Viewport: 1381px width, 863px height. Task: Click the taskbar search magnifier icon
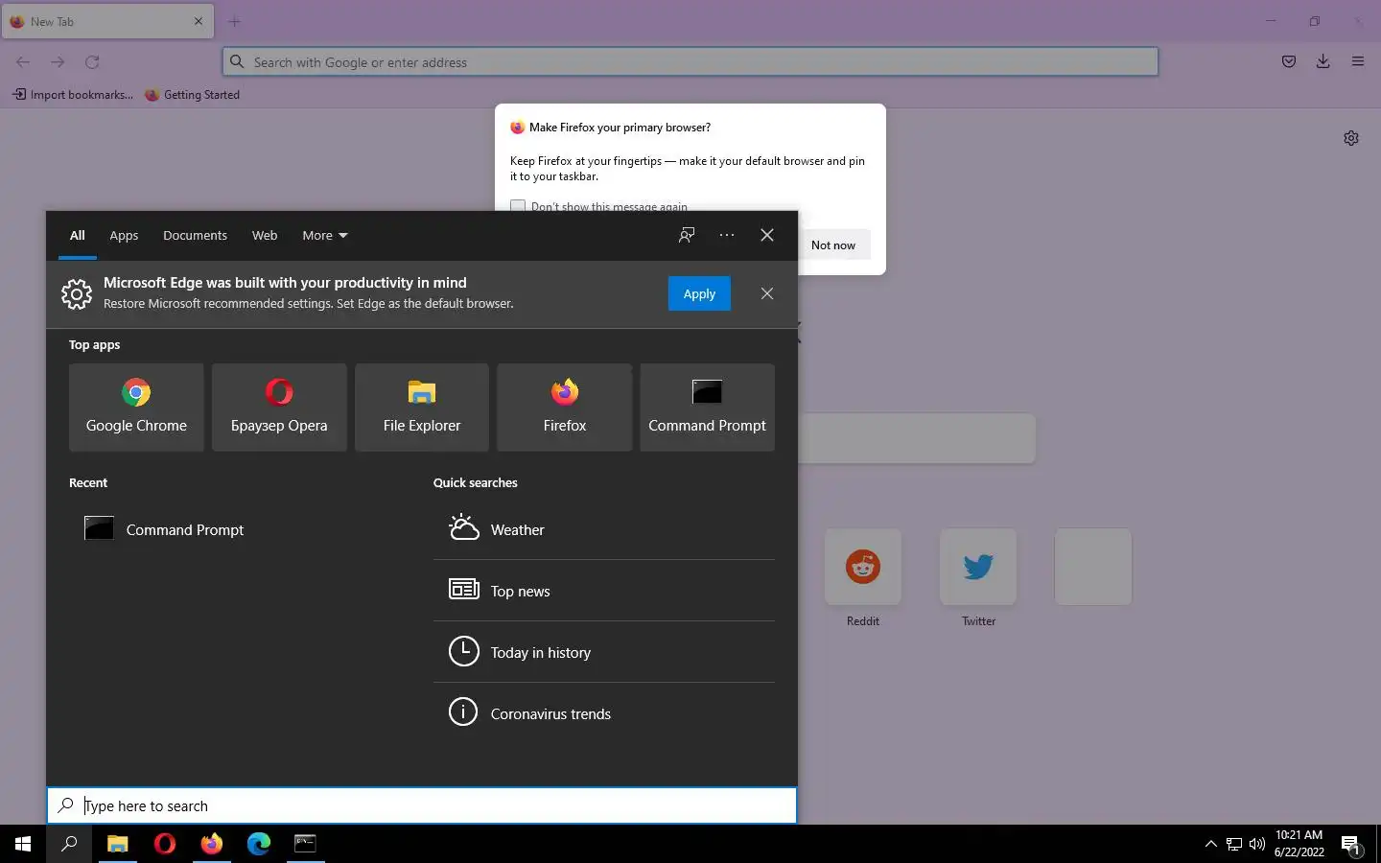point(69,844)
